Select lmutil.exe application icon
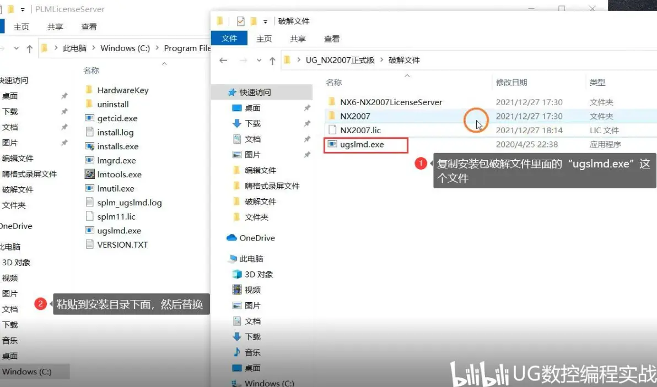657x387 pixels. pyautogui.click(x=89, y=188)
